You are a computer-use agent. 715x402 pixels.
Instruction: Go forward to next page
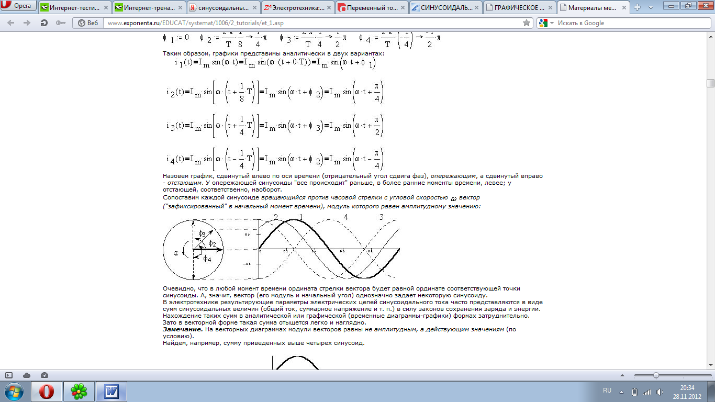click(27, 23)
